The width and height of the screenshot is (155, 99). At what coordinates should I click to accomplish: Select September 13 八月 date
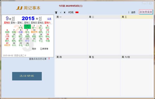point(7,36)
